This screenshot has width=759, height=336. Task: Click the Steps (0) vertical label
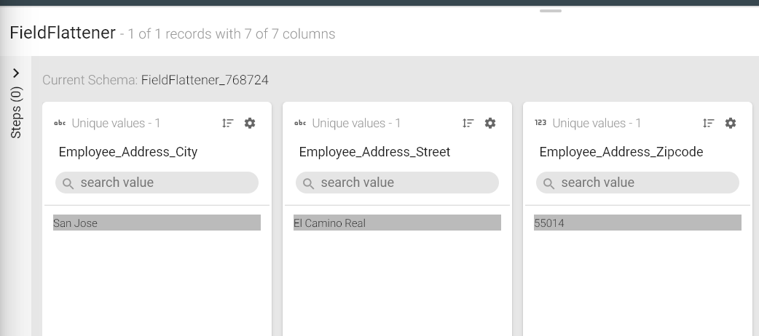pos(16,113)
